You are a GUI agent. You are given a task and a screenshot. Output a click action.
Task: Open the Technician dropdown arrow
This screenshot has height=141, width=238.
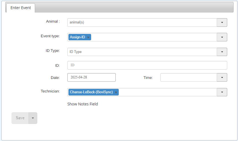[222, 92]
